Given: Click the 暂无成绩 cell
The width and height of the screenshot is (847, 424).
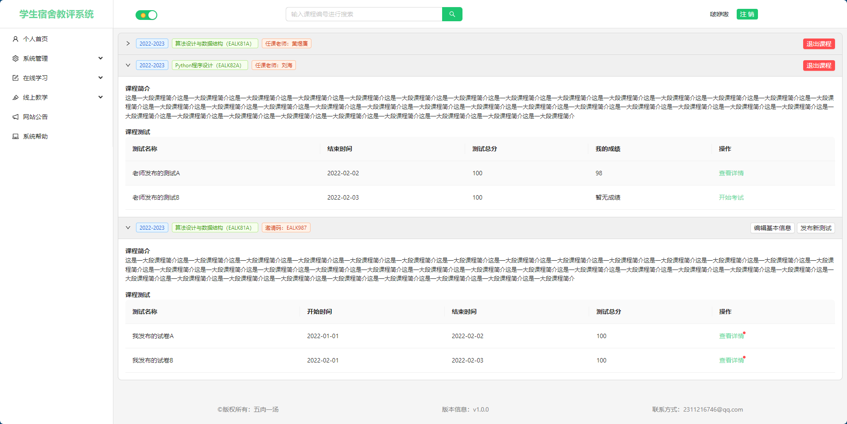Looking at the screenshot, I should pyautogui.click(x=608, y=197).
